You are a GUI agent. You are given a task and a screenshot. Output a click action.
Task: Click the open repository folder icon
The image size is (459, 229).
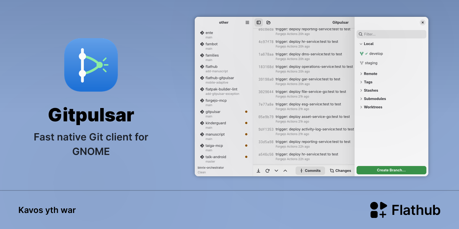[269, 23]
